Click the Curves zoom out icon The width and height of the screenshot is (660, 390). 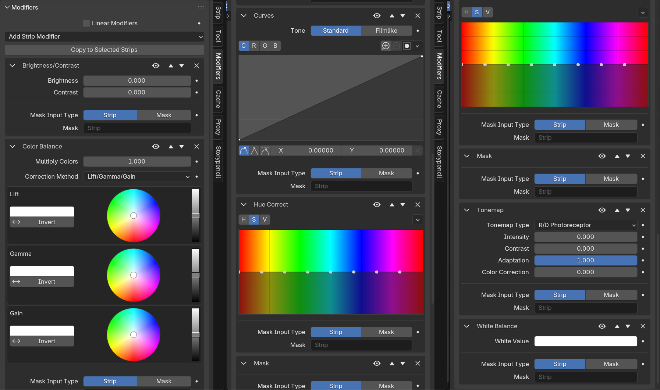(x=396, y=46)
